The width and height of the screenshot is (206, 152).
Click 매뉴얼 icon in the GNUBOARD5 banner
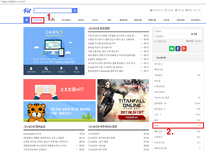[76, 70]
